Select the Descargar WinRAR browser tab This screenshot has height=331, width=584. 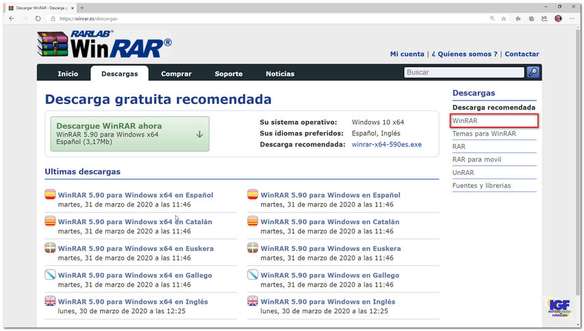(41, 8)
